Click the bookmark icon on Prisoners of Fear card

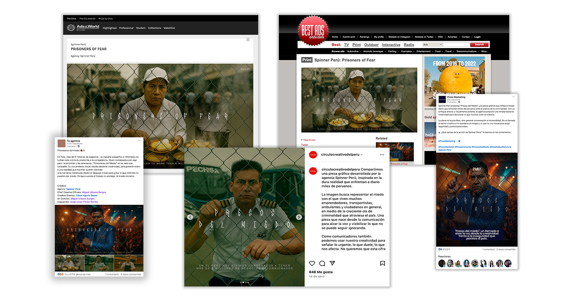tap(248, 40)
